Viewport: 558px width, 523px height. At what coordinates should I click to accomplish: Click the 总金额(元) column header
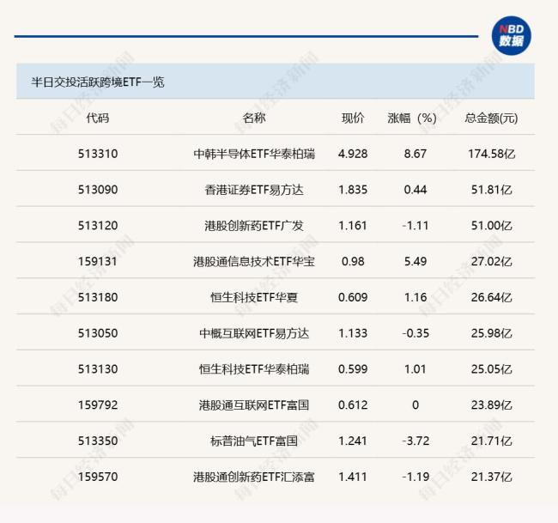(491, 118)
